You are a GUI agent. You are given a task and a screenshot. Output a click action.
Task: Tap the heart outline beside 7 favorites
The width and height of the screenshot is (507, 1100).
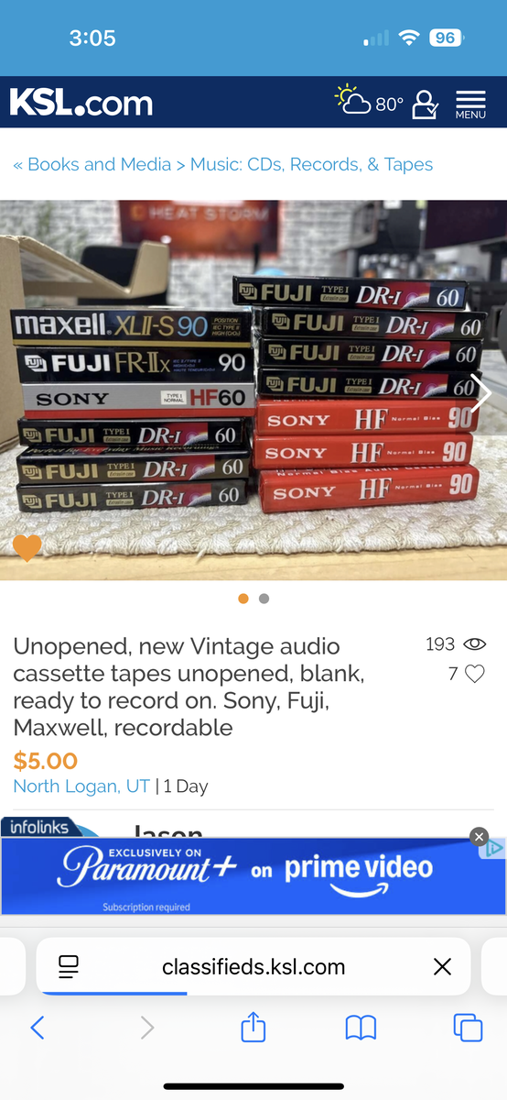pos(474,674)
